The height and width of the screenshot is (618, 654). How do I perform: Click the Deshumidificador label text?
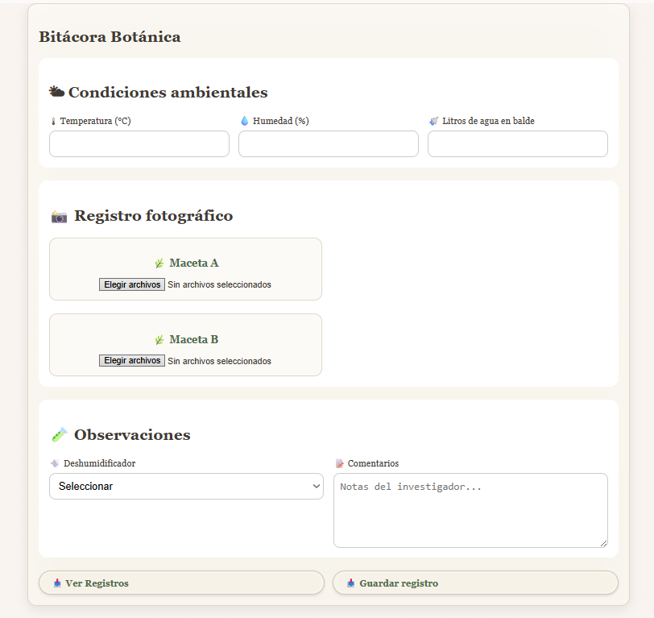[99, 463]
